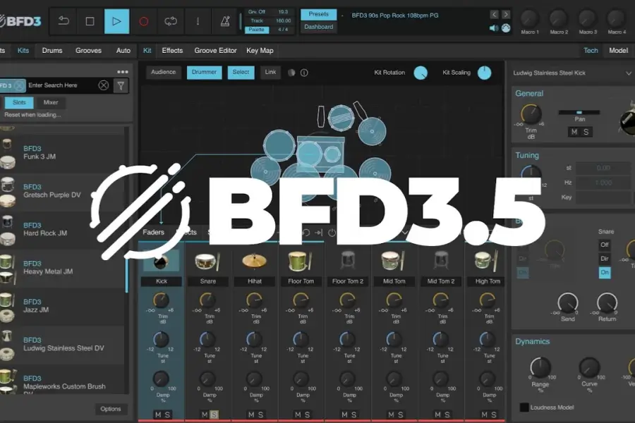Image resolution: width=635 pixels, height=423 pixels.
Task: Click the metronome icon in the transport bar
Action: click(224, 21)
